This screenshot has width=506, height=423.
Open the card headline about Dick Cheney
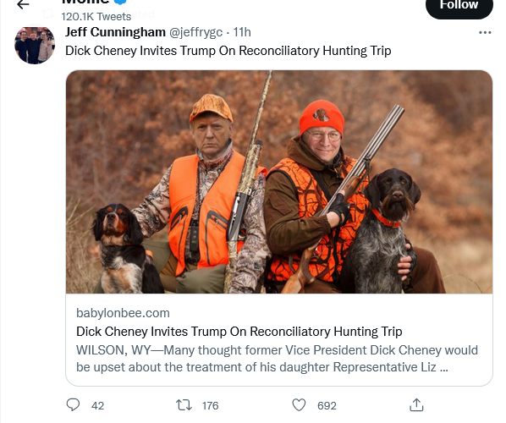tap(239, 332)
